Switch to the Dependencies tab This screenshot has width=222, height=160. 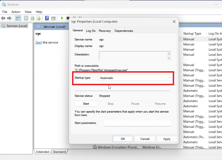pos(124,31)
